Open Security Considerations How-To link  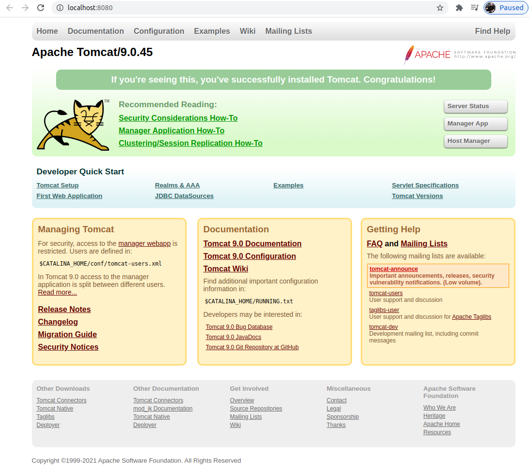[x=178, y=118]
